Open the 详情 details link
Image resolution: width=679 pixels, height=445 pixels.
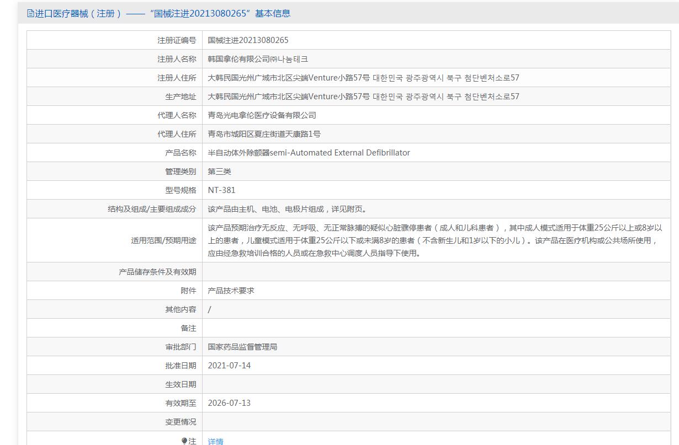point(215,441)
